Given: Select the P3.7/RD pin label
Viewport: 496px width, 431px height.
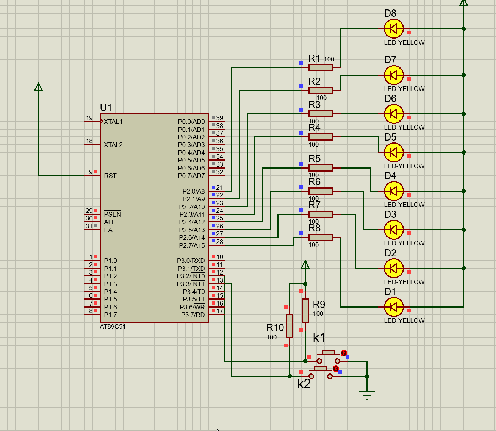Looking at the screenshot, I should coord(193,315).
